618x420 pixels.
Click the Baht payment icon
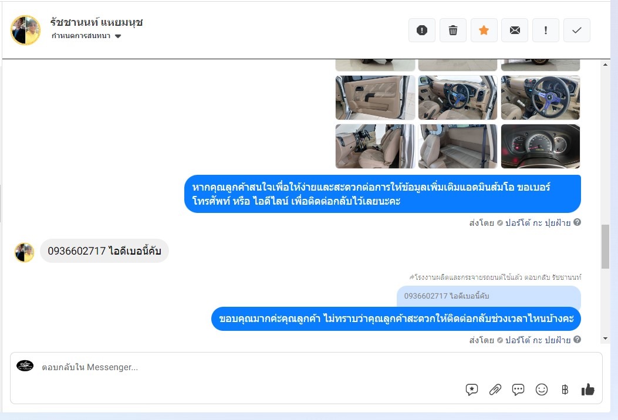point(565,389)
